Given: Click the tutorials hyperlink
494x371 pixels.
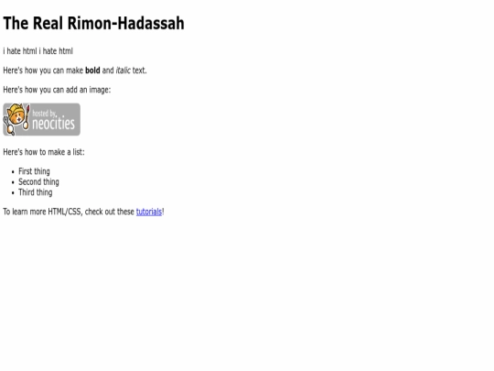Looking at the screenshot, I should [x=149, y=212].
